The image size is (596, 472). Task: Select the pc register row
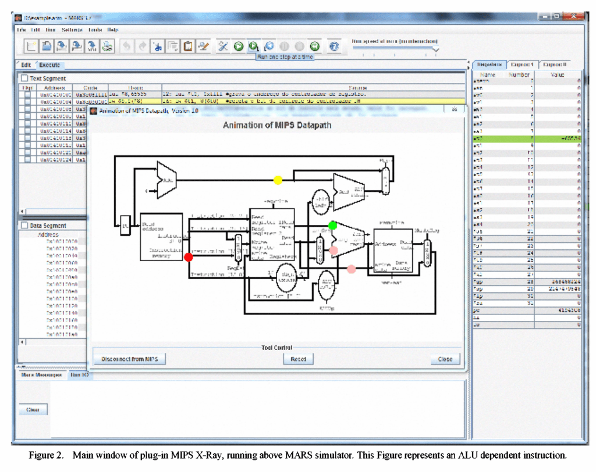[x=527, y=310]
